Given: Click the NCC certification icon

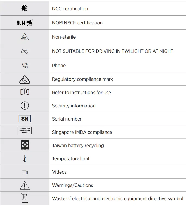Looking at the screenshot, I should [25, 9].
